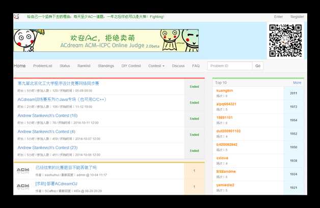Image resolution: width=320 pixels, height=208 pixels.
Task: Click rating value 1921
Action: [x=294, y=188]
